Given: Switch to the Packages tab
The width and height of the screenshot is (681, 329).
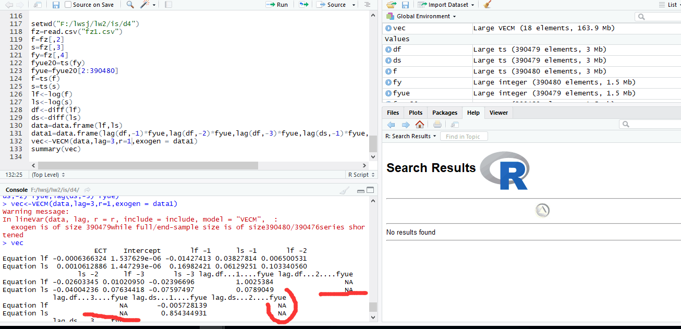Looking at the screenshot, I should click(444, 113).
